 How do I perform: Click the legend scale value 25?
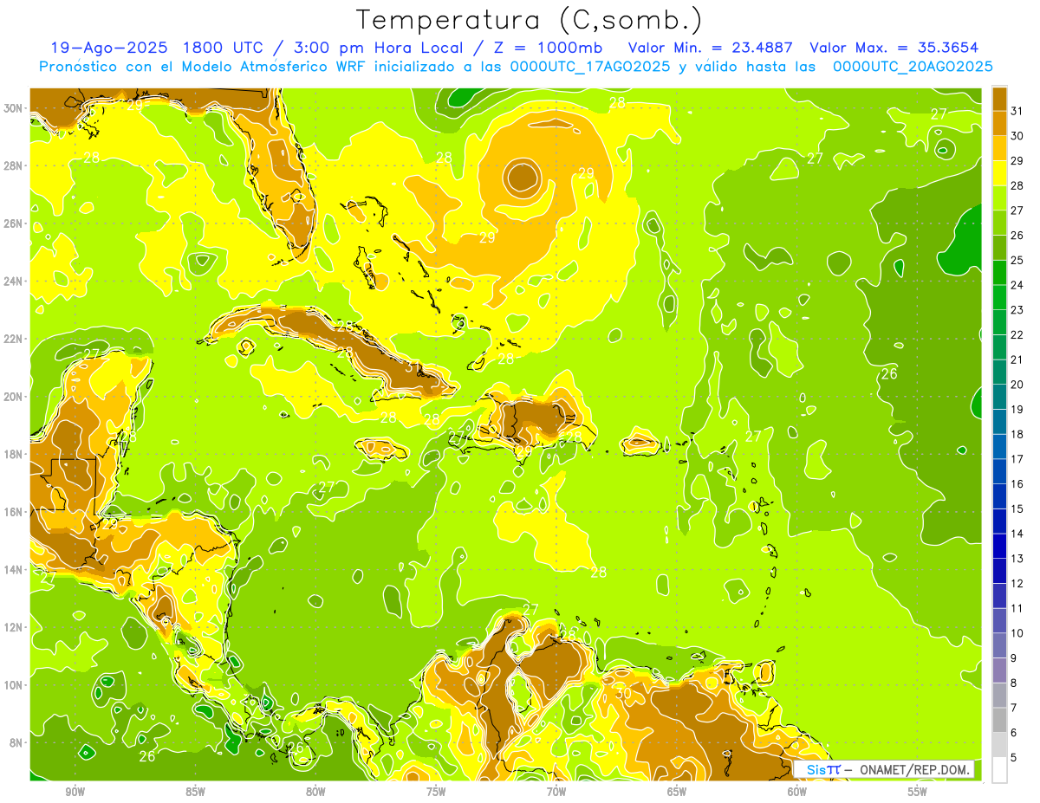(1017, 260)
